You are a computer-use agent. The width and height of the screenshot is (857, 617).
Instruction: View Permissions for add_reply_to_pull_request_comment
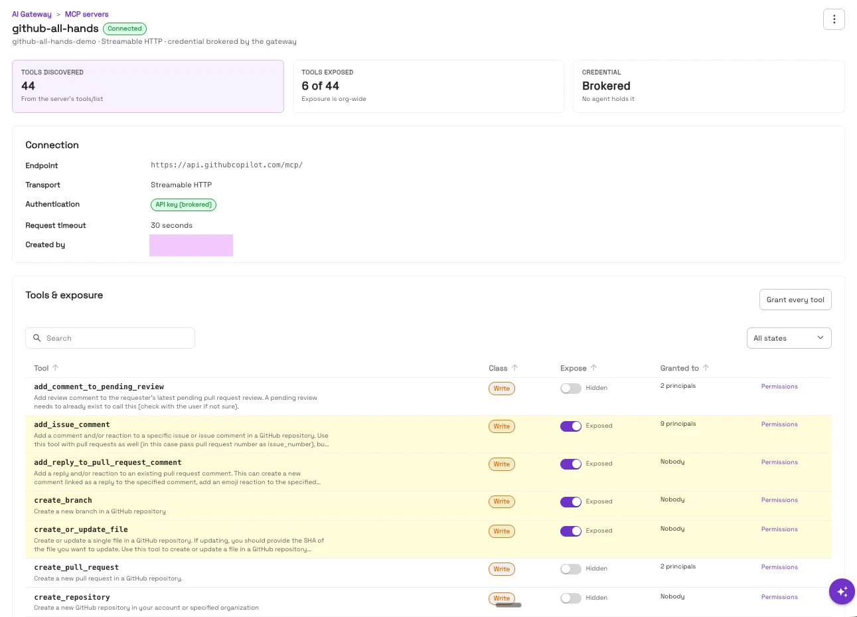pyautogui.click(x=779, y=462)
